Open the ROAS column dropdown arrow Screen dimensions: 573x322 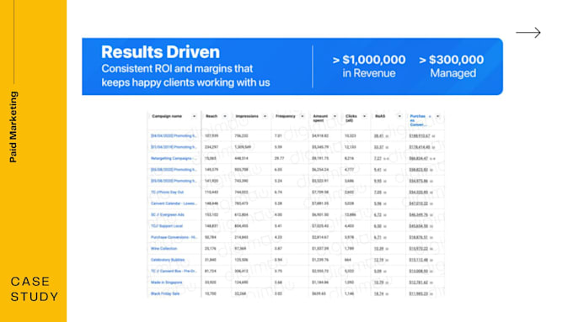(x=399, y=116)
